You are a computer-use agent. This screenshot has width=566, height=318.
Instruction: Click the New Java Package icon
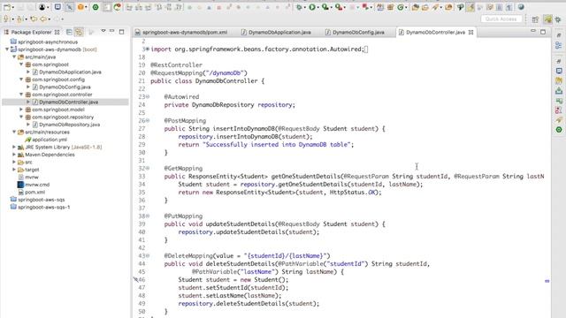click(x=390, y=7)
